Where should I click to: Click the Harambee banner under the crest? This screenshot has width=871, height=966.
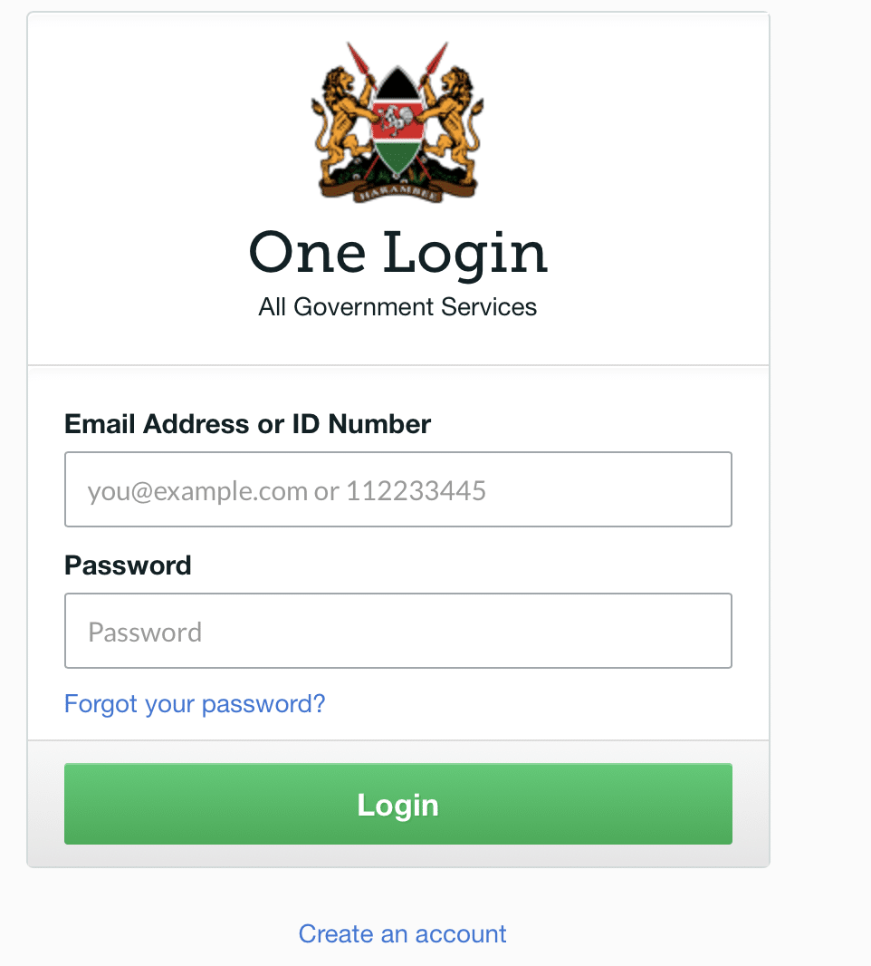(x=397, y=193)
